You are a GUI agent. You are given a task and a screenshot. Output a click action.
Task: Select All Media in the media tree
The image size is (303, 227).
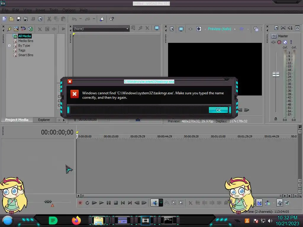click(x=25, y=36)
